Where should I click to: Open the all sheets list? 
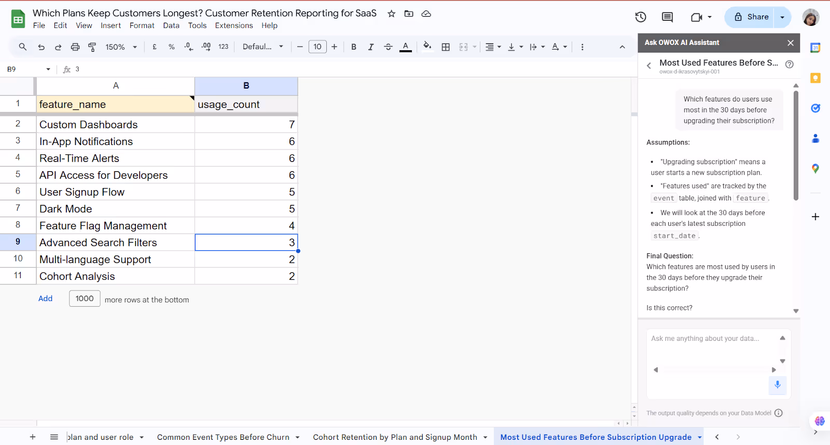pos(54,437)
